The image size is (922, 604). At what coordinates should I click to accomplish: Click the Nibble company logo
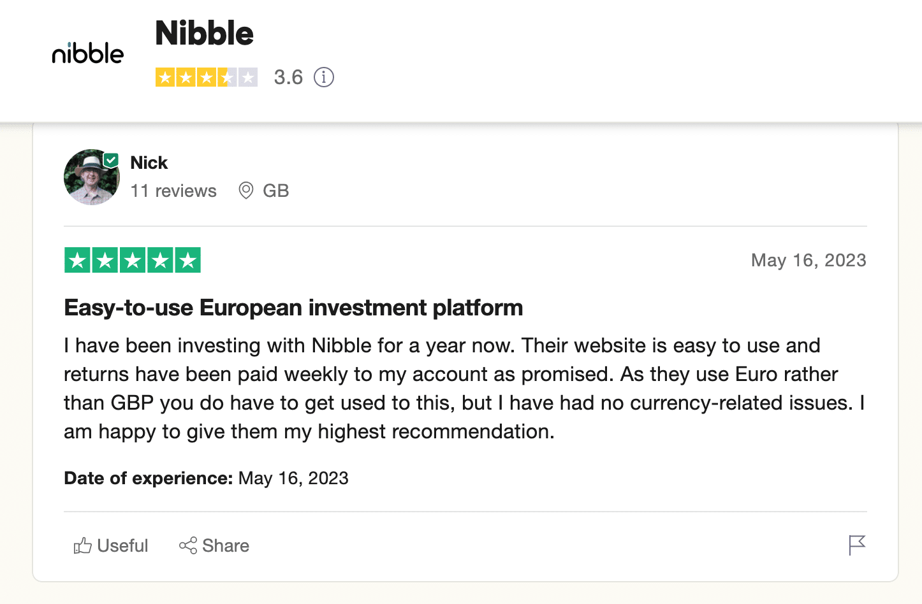(87, 54)
